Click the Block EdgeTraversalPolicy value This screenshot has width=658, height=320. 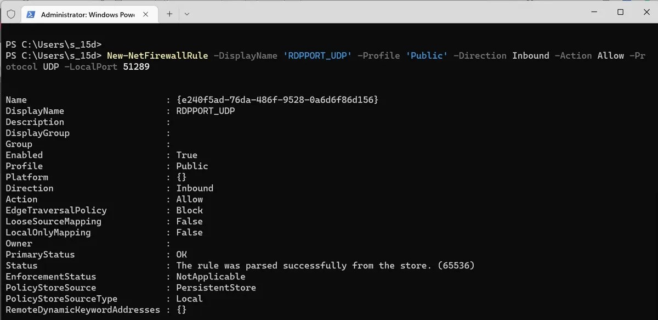[189, 210]
